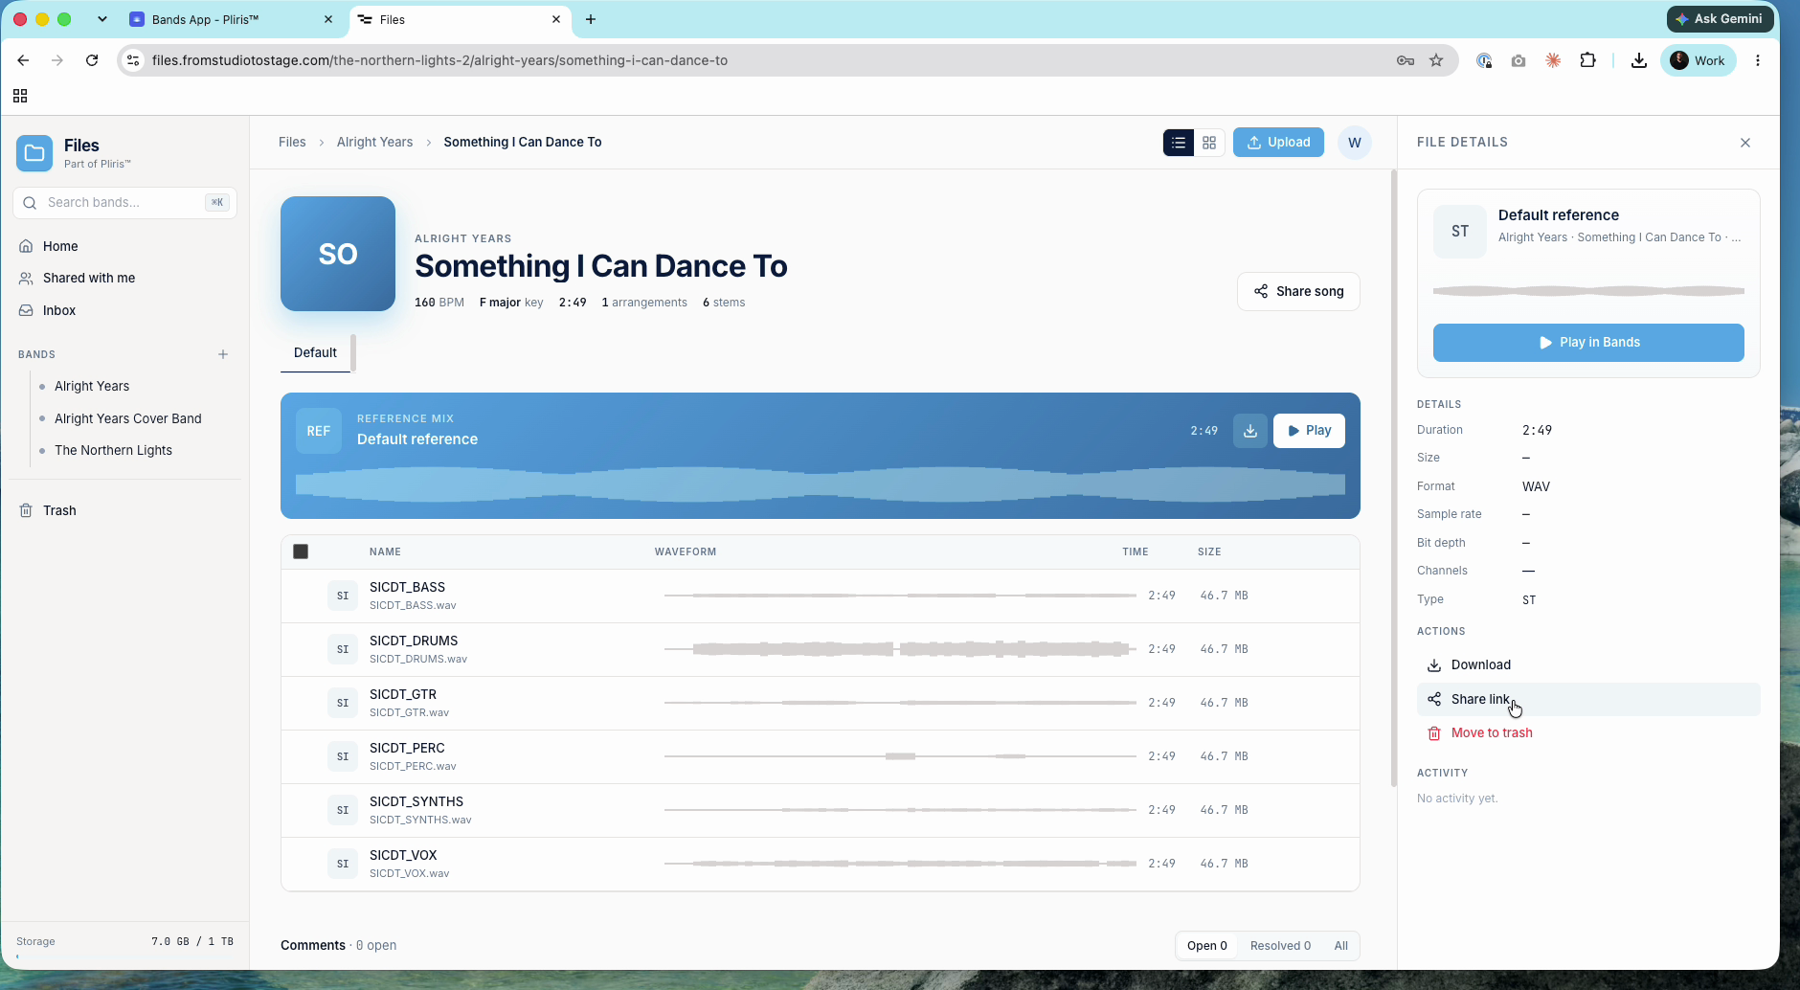This screenshot has height=990, width=1800.
Task: Open the SICDT_VOX stem row
Action: pyautogui.click(x=821, y=864)
